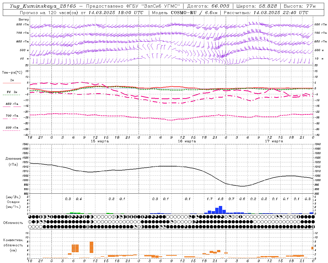Select the Прогноз на 120 часа(ов) text

(x=49, y=13)
